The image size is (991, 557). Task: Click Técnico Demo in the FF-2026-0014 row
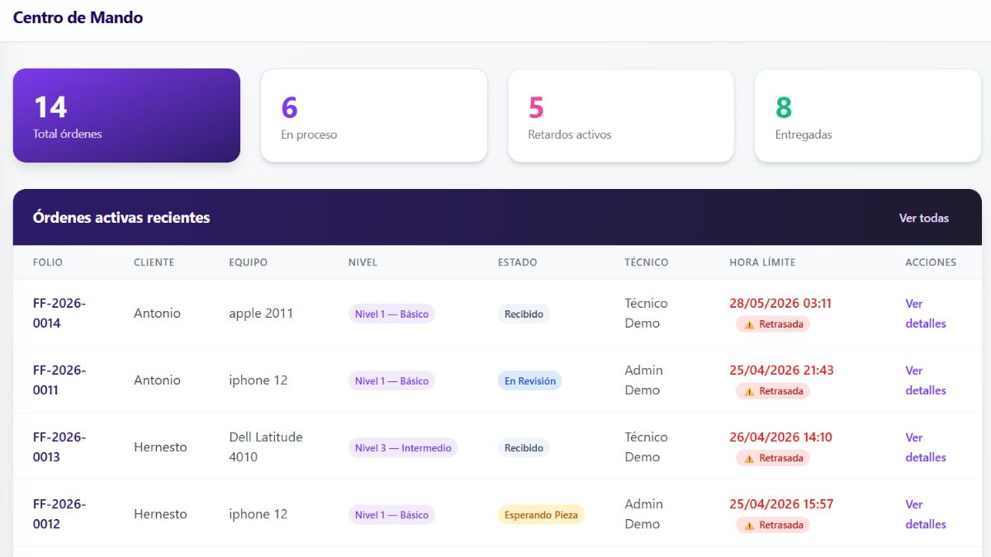646,314
